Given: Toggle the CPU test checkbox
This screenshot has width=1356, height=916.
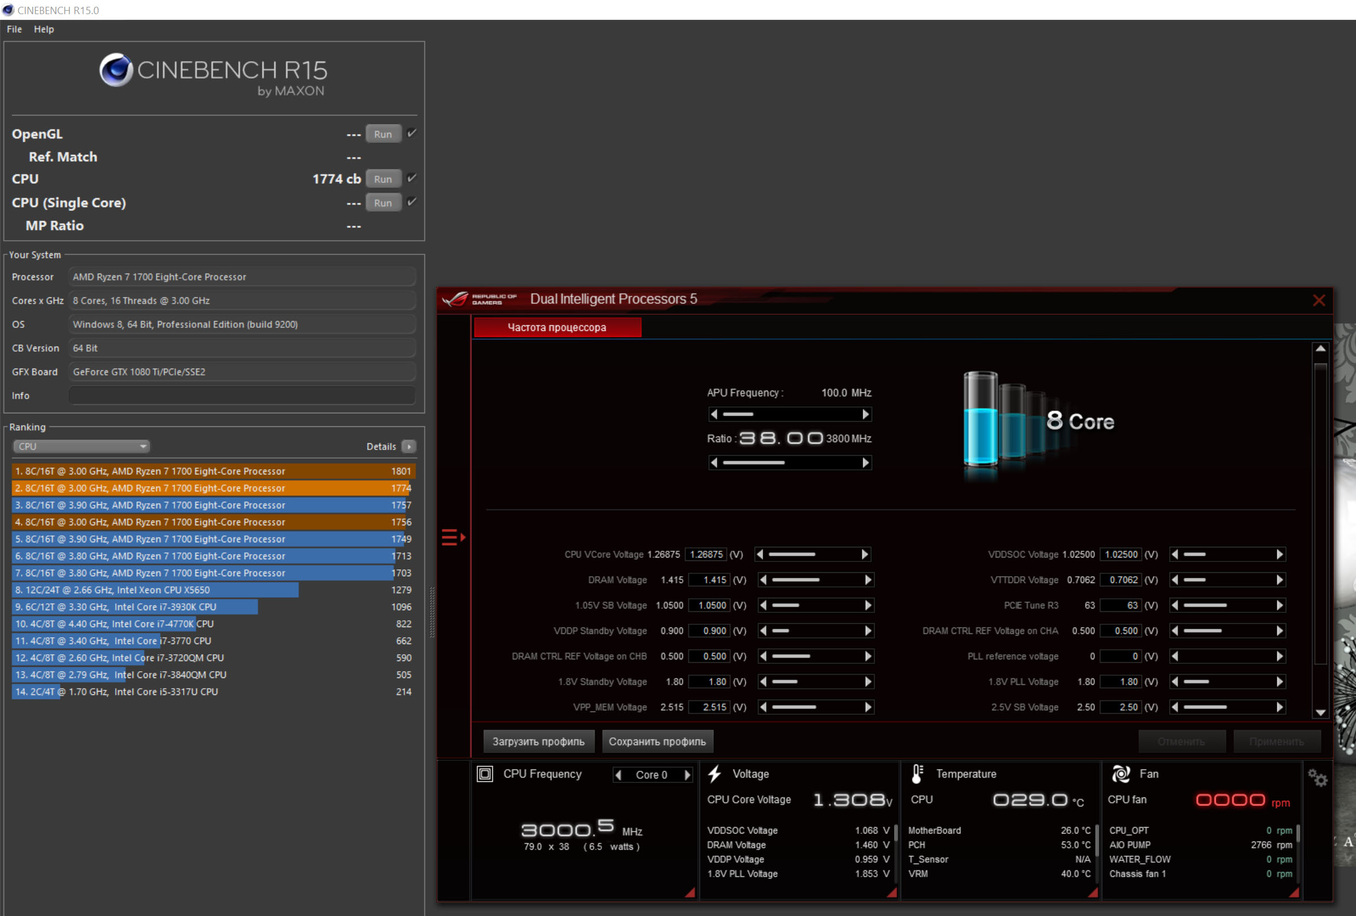Looking at the screenshot, I should pos(412,179).
